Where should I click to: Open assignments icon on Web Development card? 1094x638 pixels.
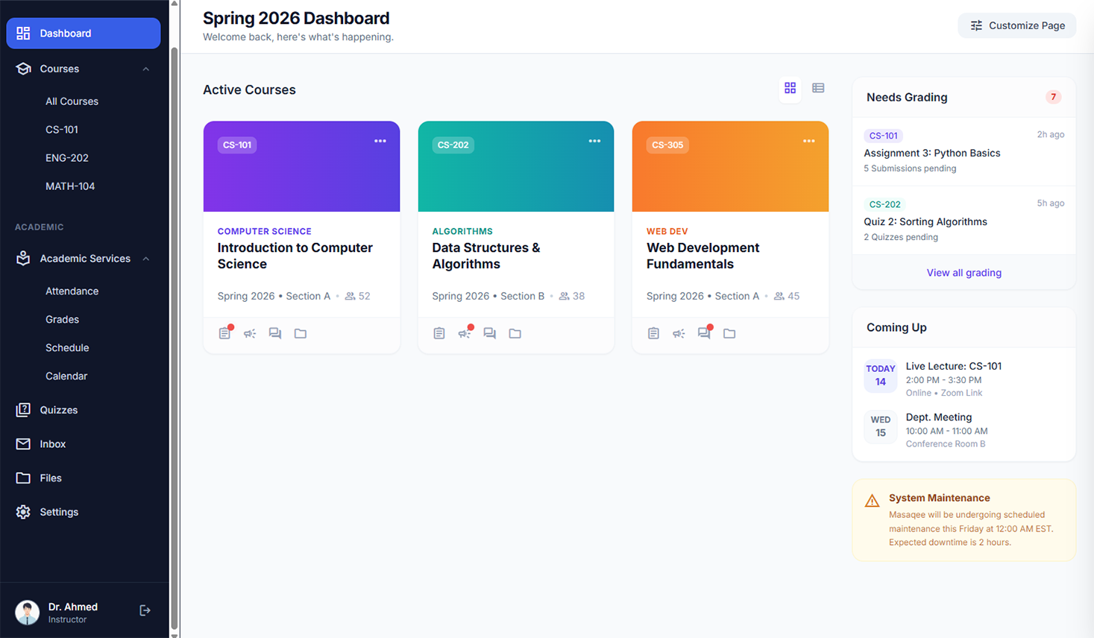tap(653, 333)
